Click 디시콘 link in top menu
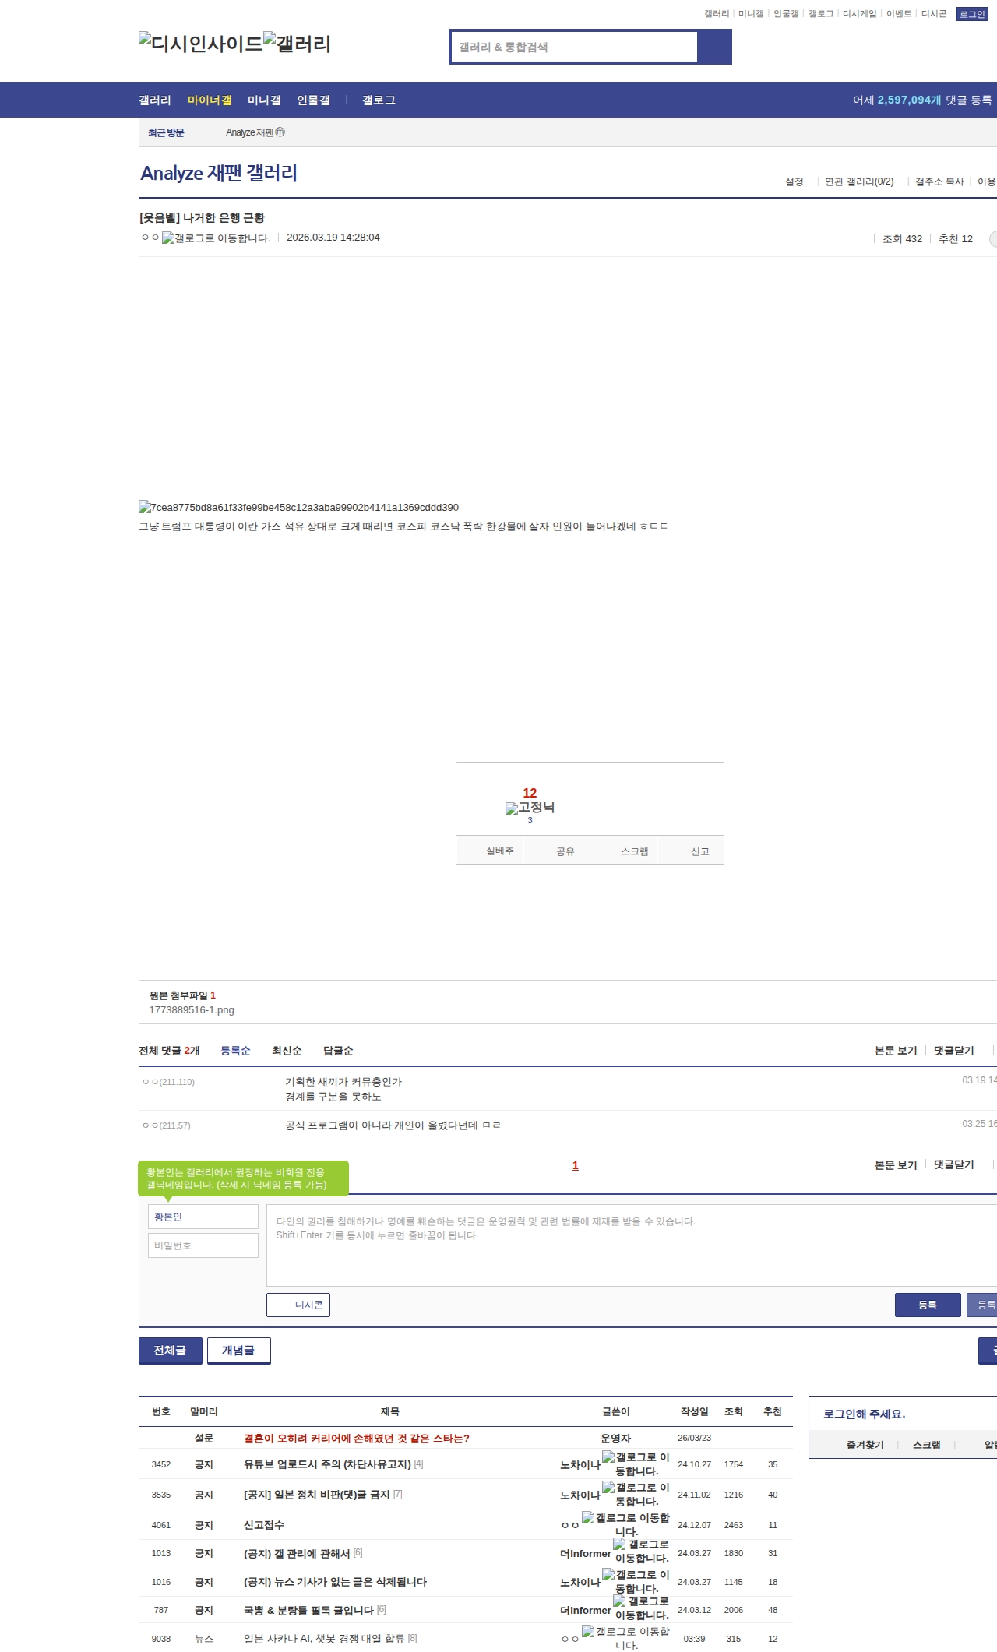Screen dimensions: 997x1652 (934, 14)
